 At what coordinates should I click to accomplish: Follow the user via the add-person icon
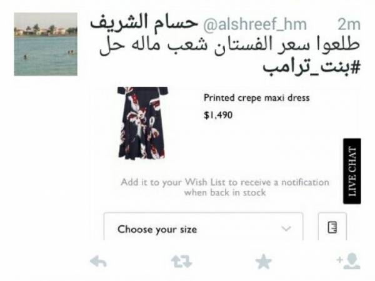348,262
